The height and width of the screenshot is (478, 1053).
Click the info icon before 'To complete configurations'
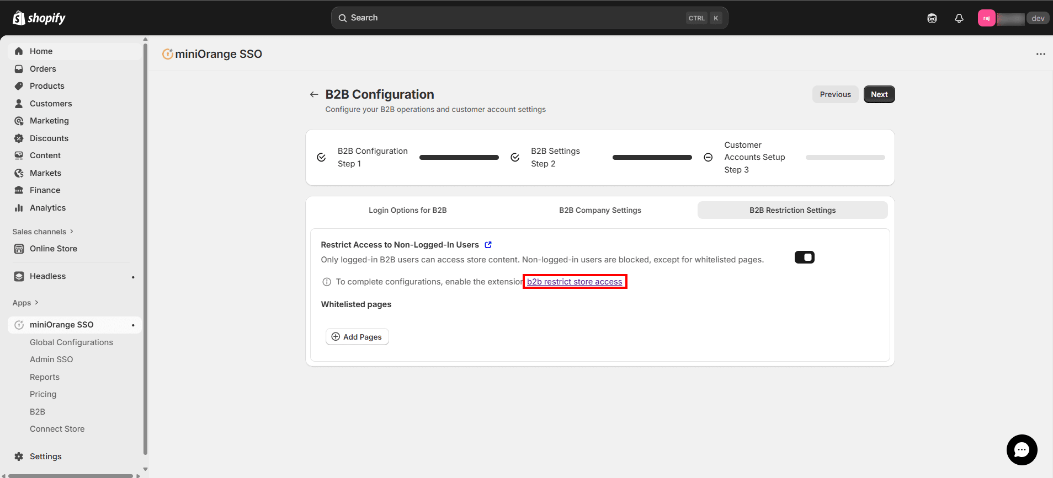tap(327, 282)
